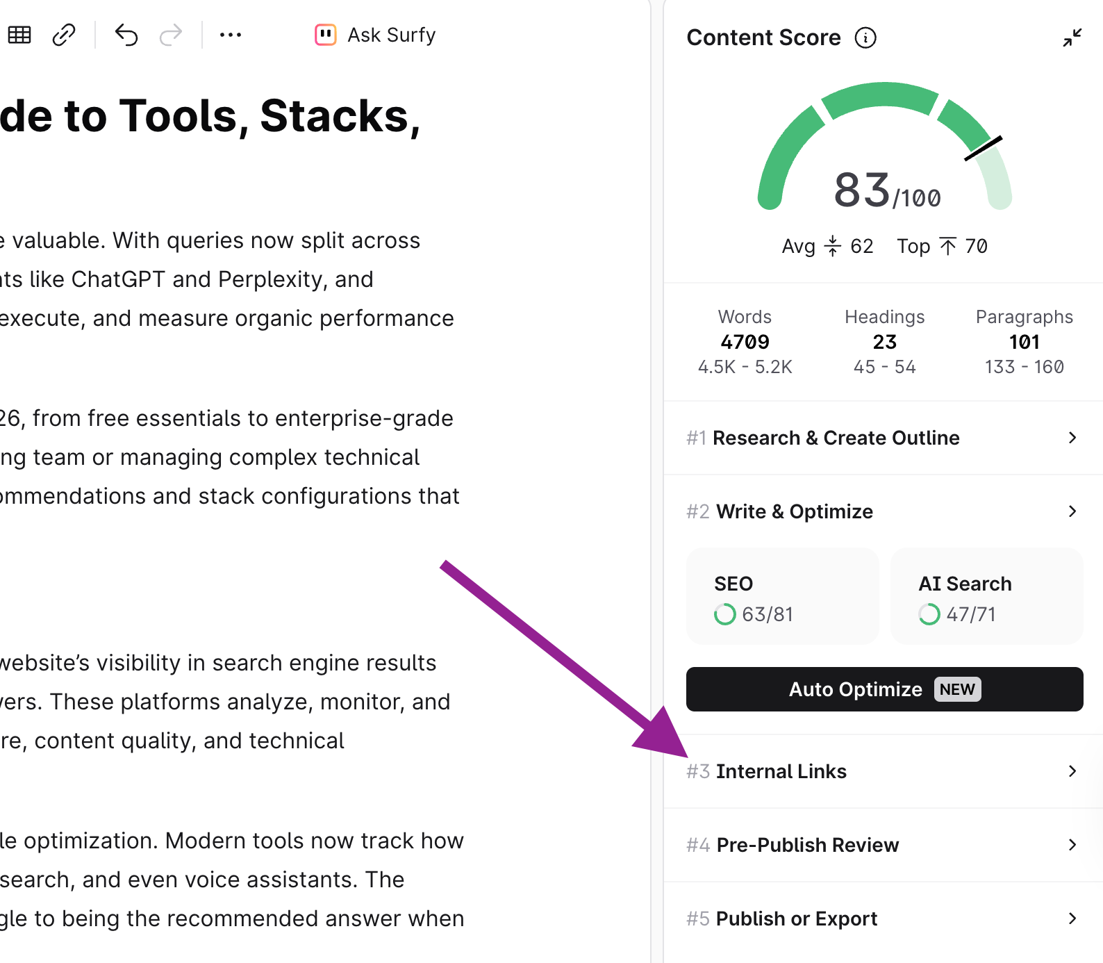Click the insert link icon

click(64, 35)
